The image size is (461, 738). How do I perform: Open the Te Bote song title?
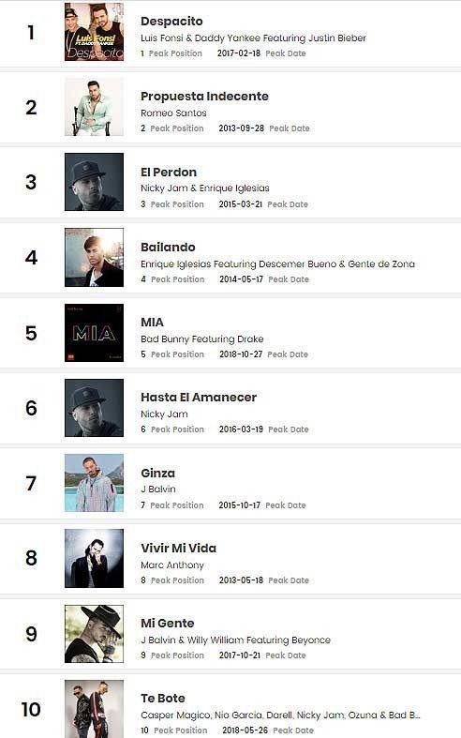163,698
